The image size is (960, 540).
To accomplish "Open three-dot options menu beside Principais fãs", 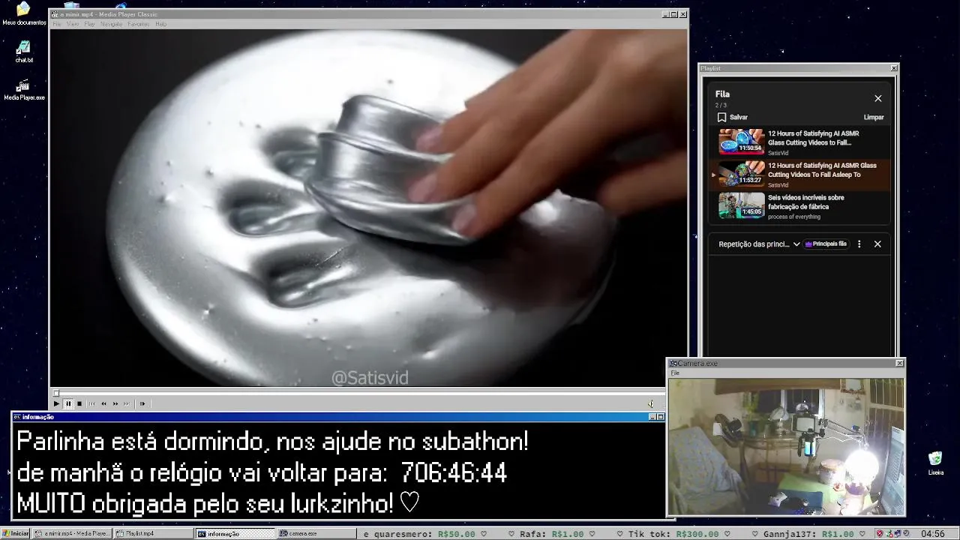I will point(859,244).
